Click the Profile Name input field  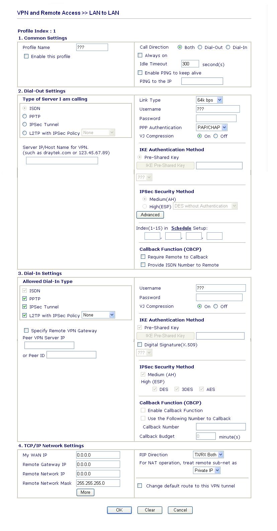pyautogui.click(x=92, y=47)
